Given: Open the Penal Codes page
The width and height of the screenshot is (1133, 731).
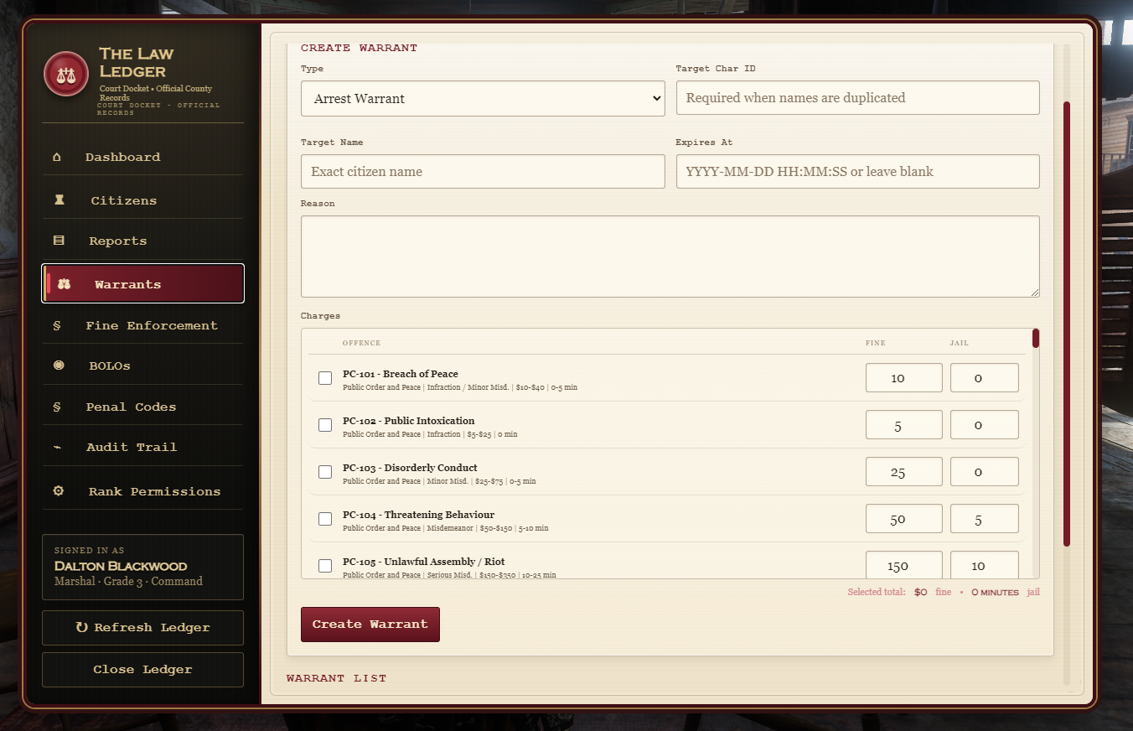Looking at the screenshot, I should coord(142,407).
